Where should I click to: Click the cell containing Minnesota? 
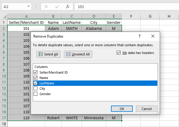coord(94,118)
